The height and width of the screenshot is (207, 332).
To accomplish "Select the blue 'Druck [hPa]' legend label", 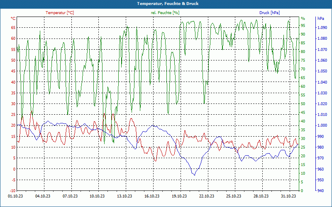I will pos(269,13).
